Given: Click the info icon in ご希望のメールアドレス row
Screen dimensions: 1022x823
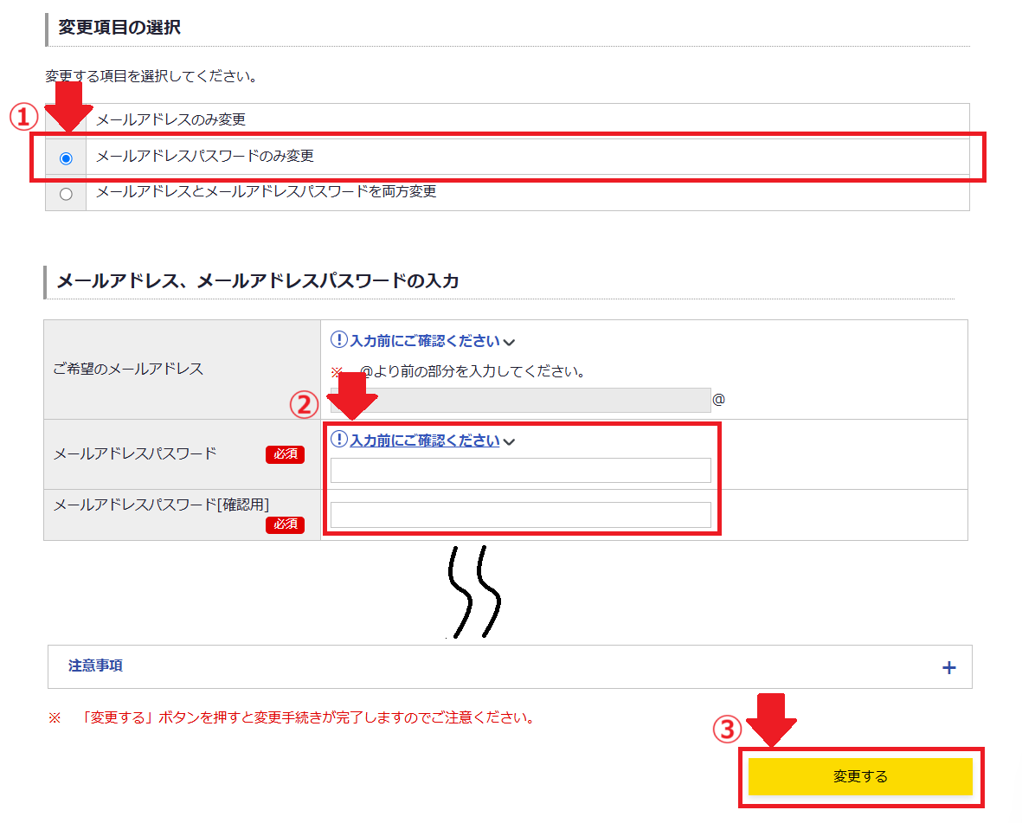Looking at the screenshot, I should click(338, 340).
